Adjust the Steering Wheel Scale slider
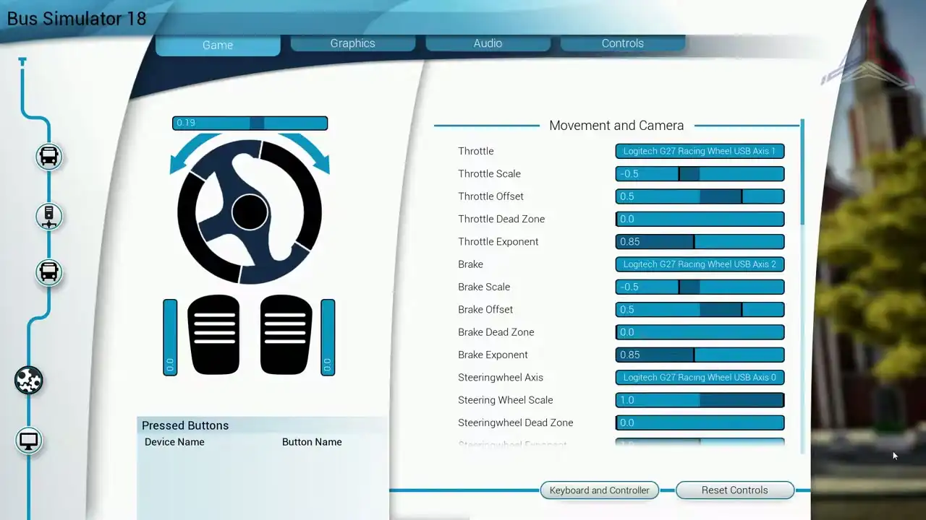 coord(700,400)
